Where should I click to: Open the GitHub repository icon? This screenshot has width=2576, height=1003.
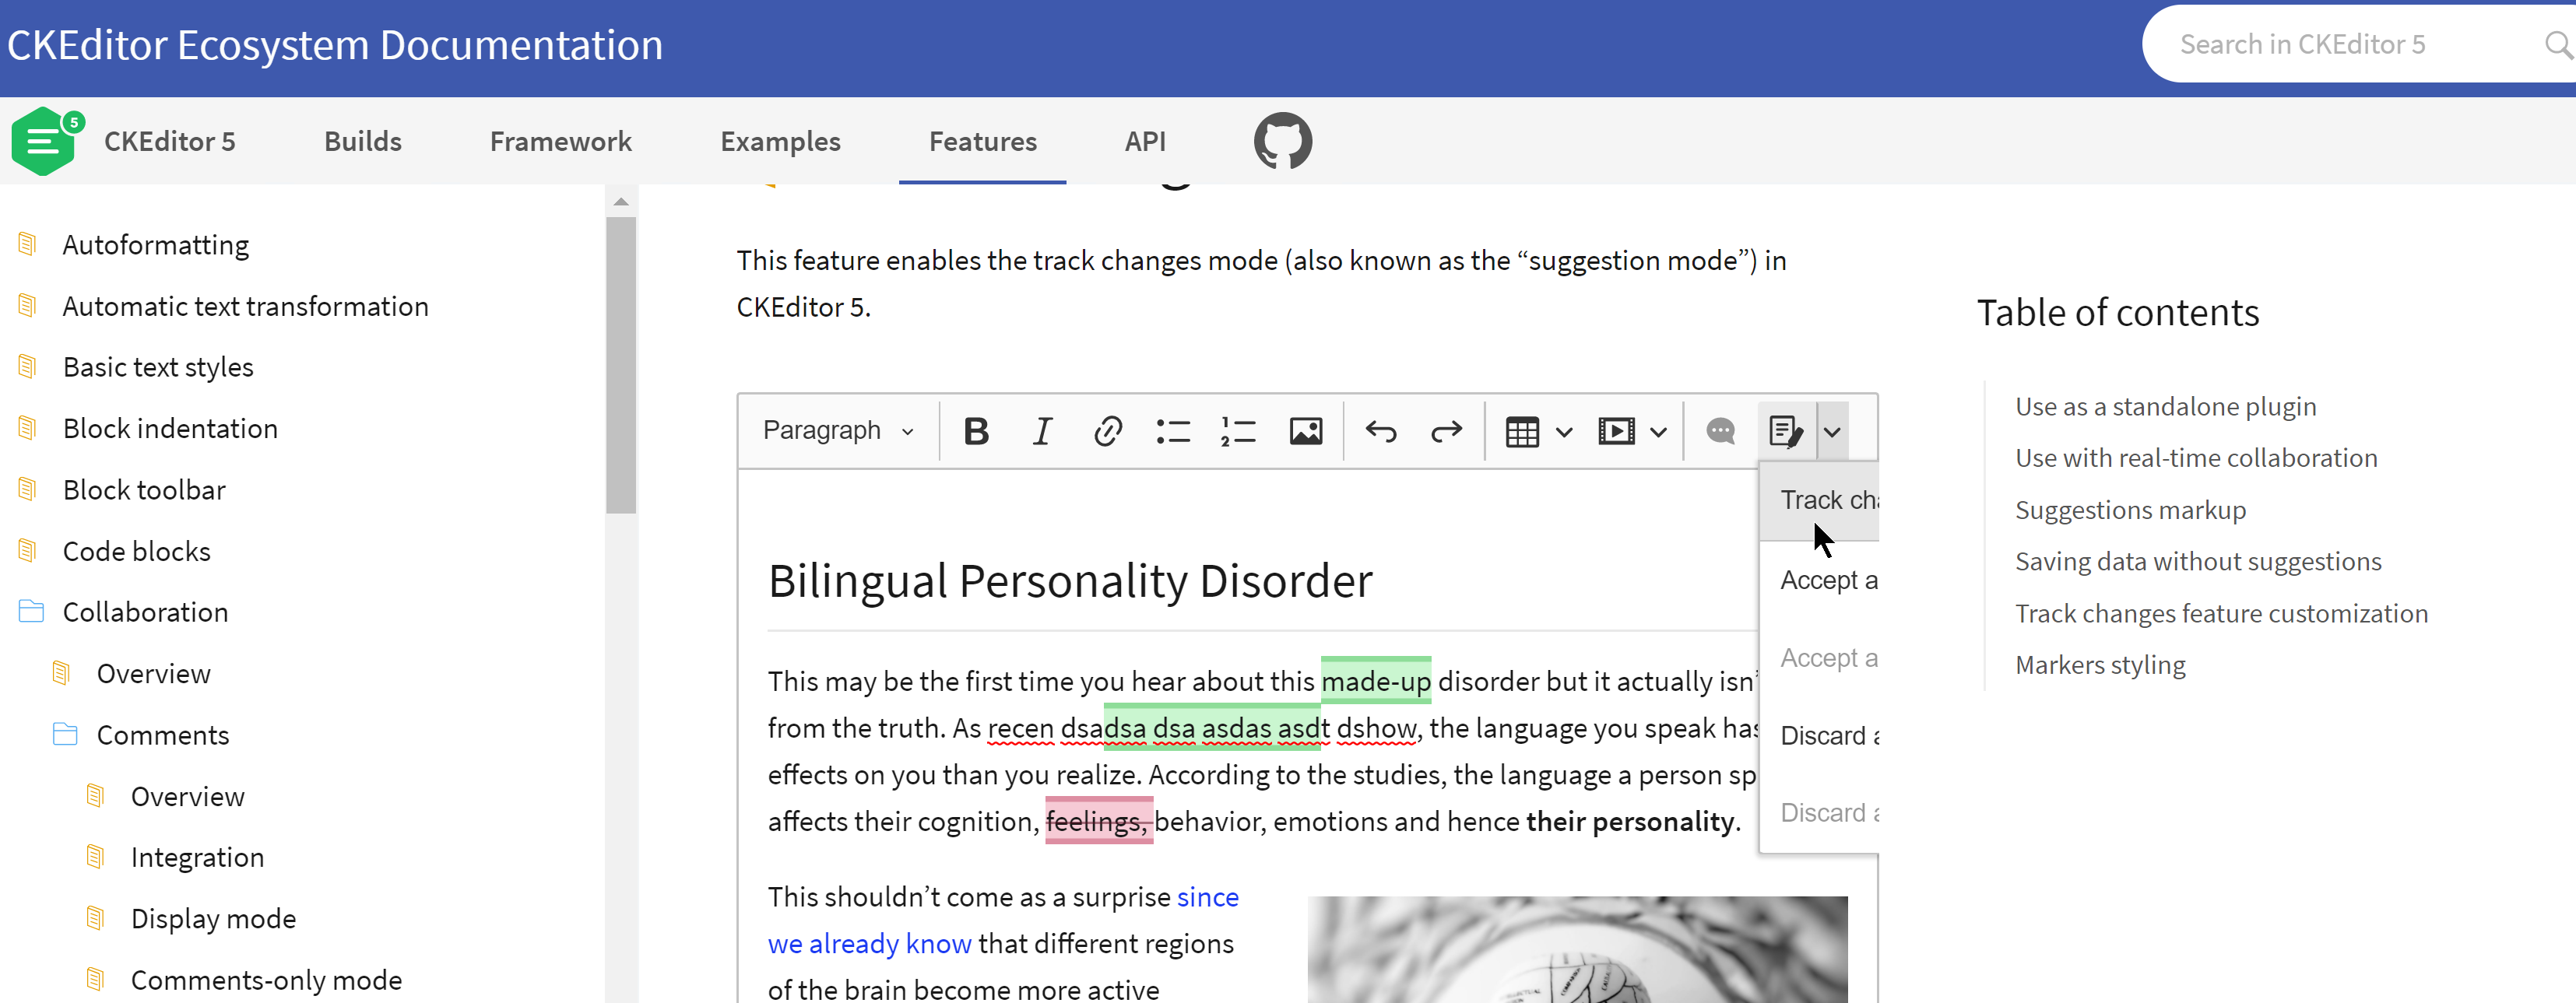click(1282, 141)
